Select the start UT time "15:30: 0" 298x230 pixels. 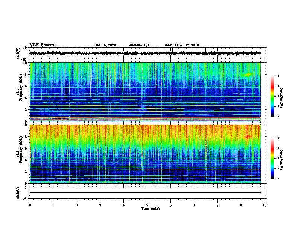tap(192, 45)
